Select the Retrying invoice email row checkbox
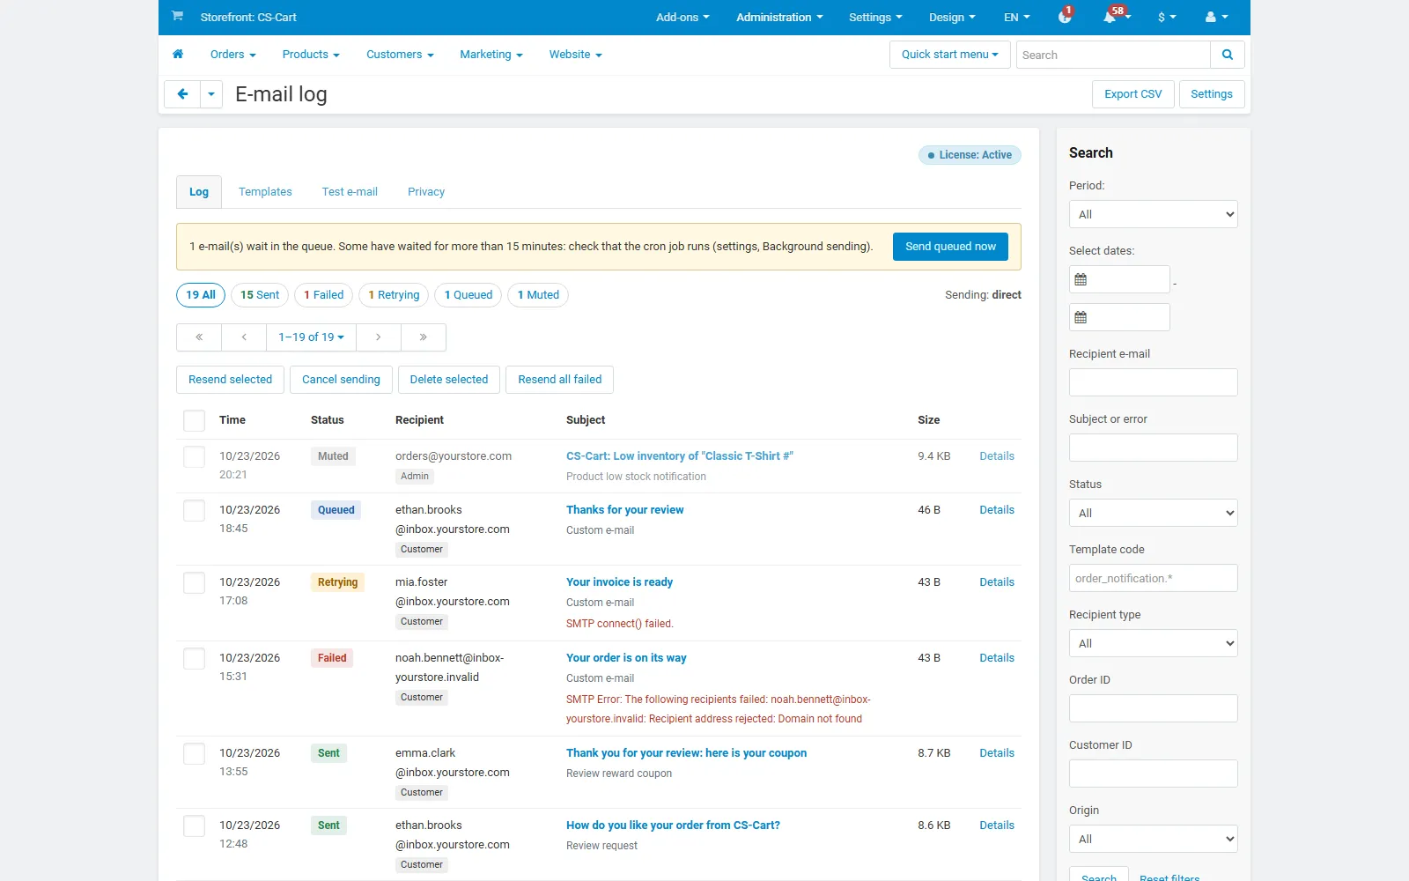 pos(195,582)
